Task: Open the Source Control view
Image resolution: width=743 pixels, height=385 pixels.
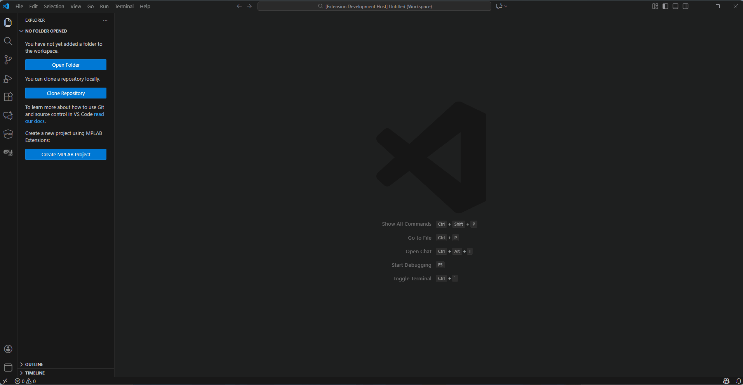Action: (x=8, y=60)
